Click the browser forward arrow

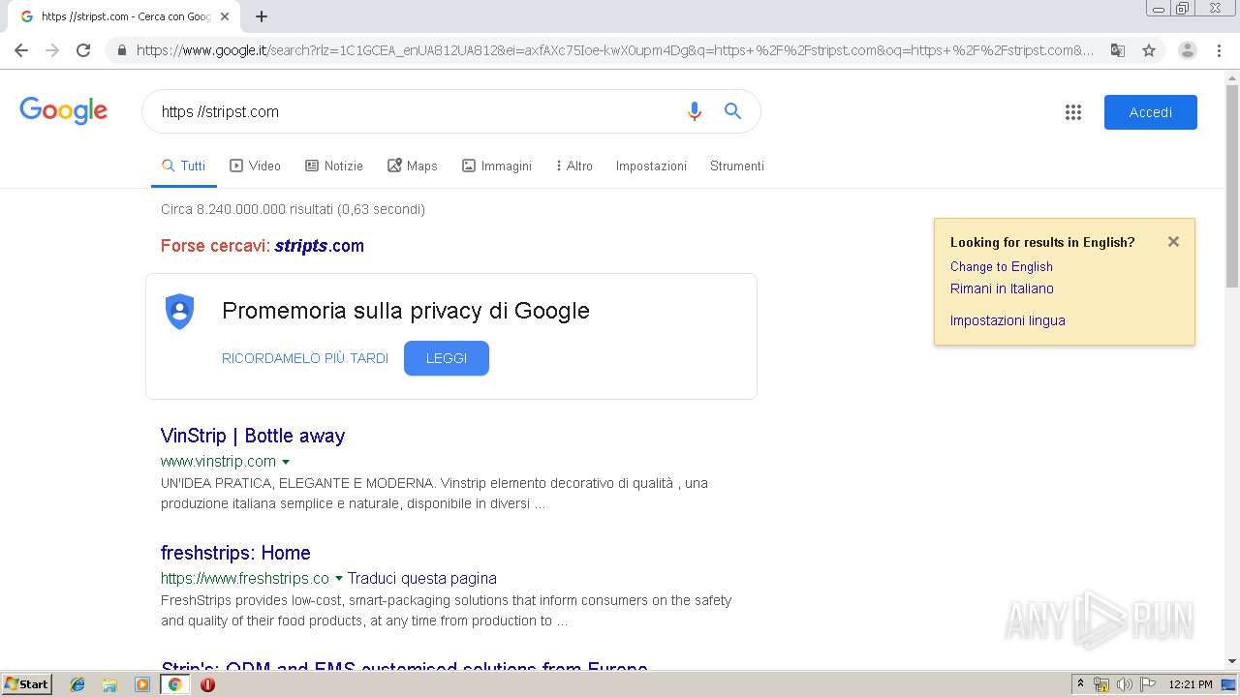tap(52, 50)
